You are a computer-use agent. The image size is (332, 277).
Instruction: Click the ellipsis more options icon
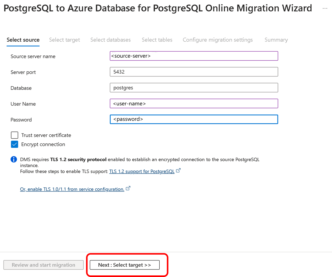325,9
